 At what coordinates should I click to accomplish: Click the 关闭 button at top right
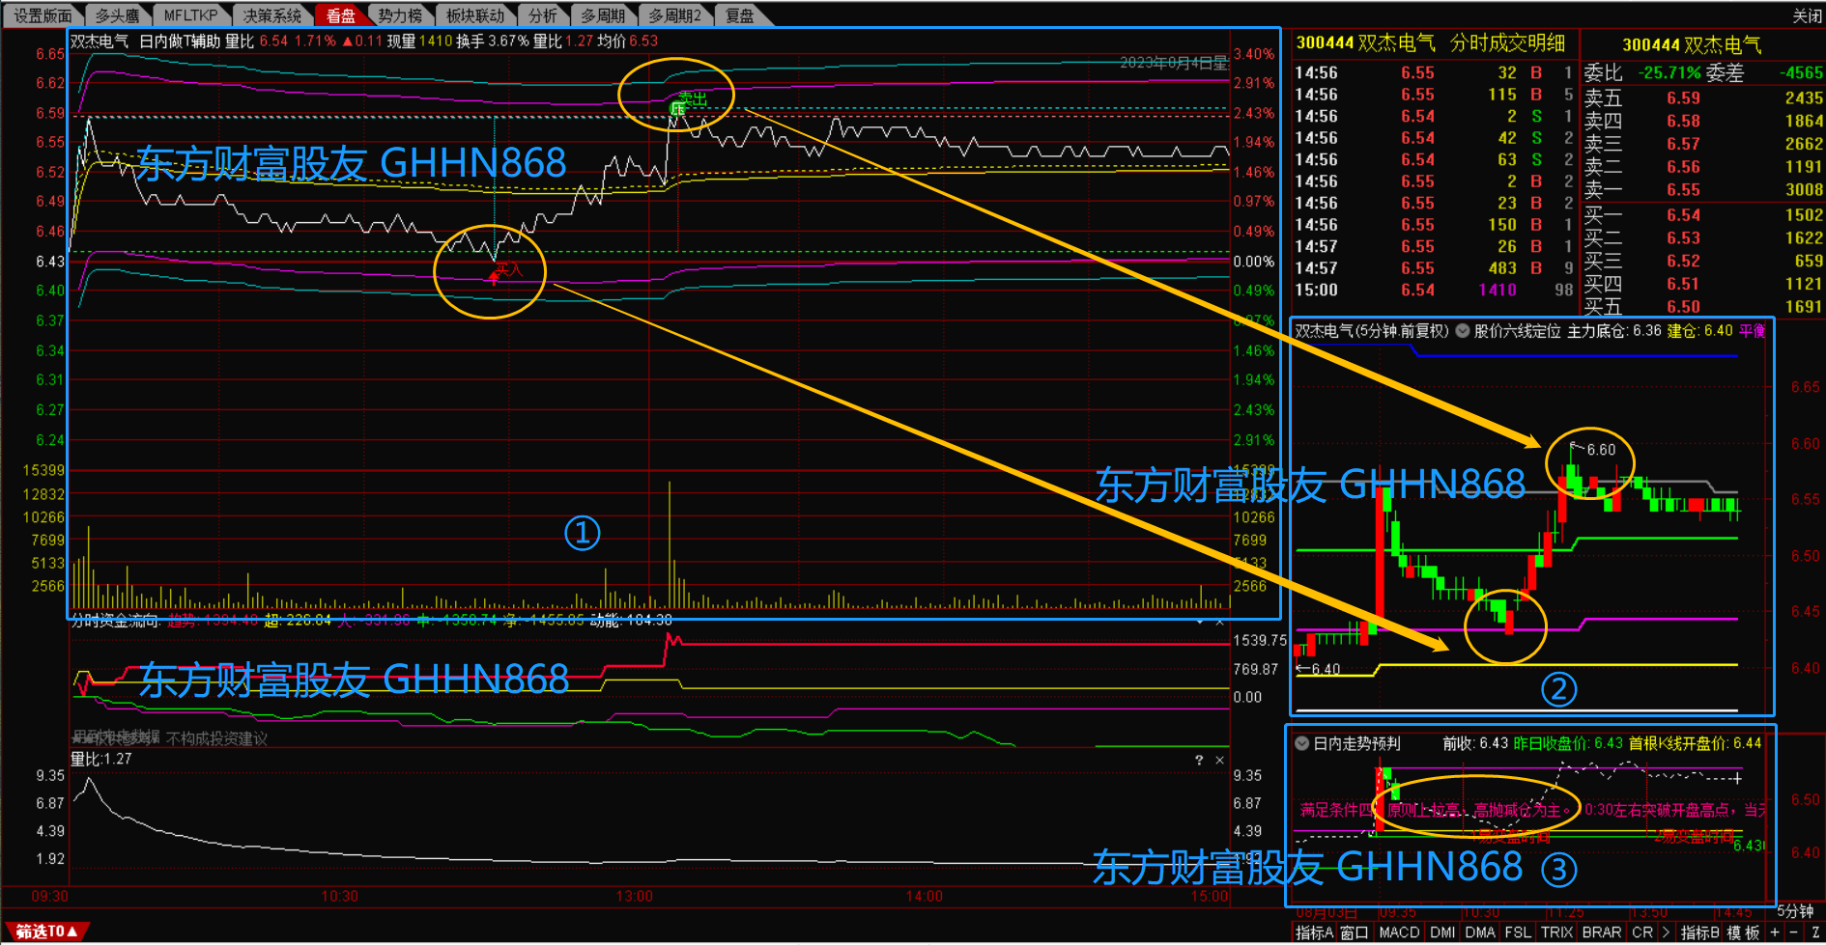[1807, 15]
